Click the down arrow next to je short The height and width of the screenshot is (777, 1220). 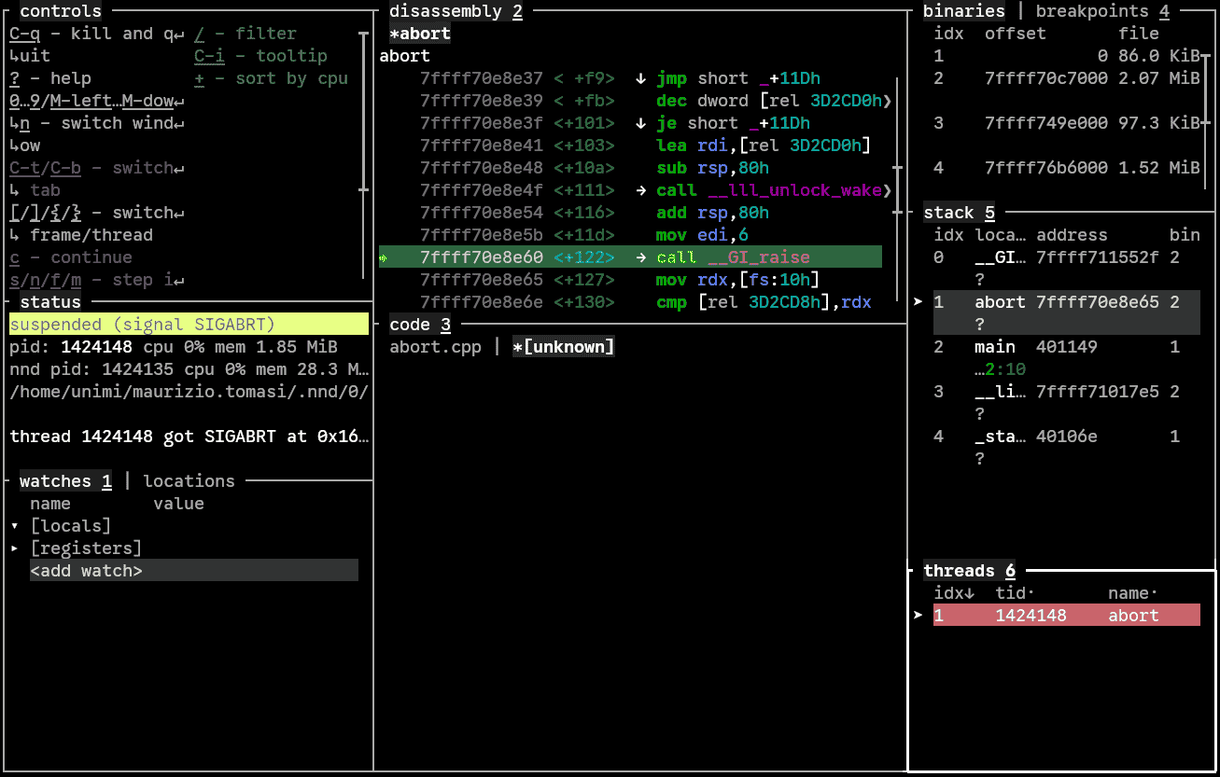click(640, 123)
